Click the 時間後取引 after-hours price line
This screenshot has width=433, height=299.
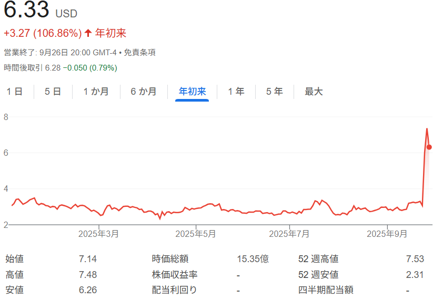coord(60,68)
